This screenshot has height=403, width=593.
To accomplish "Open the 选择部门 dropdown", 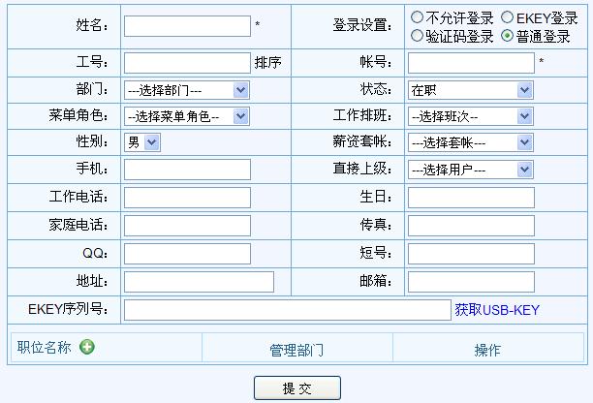I will (187, 90).
